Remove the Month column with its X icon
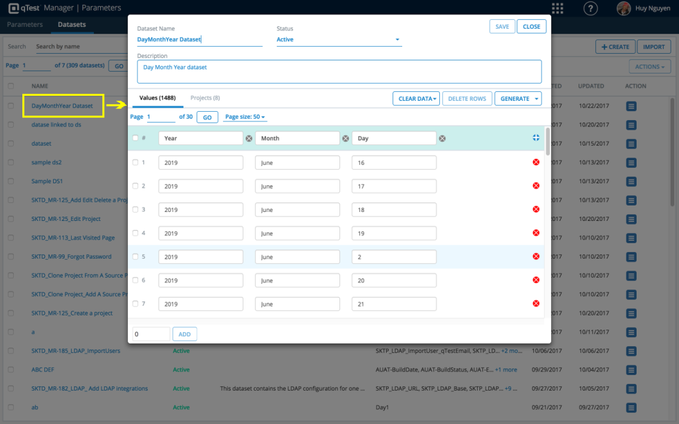This screenshot has height=424, width=679. [x=345, y=138]
